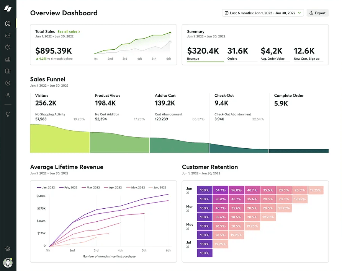The height and width of the screenshot is (271, 342).
Task: Select the Reports calculator icon in the sidebar
Action: pyautogui.click(x=8, y=71)
